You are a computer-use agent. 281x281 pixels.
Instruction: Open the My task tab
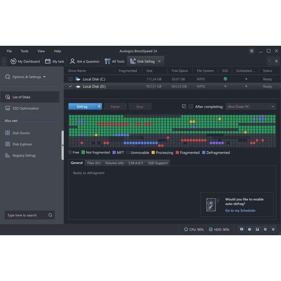click(55, 61)
